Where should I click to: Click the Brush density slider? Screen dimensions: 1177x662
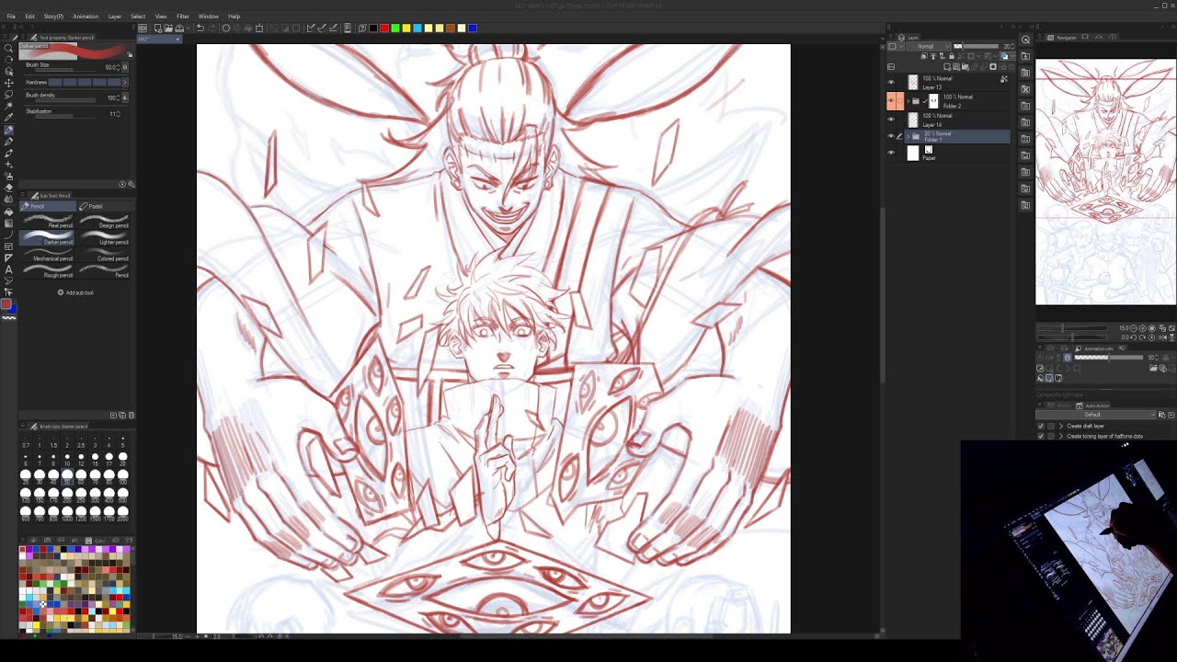(x=64, y=100)
